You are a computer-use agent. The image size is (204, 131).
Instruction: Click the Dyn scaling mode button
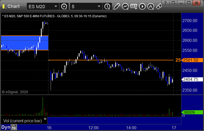point(6,127)
